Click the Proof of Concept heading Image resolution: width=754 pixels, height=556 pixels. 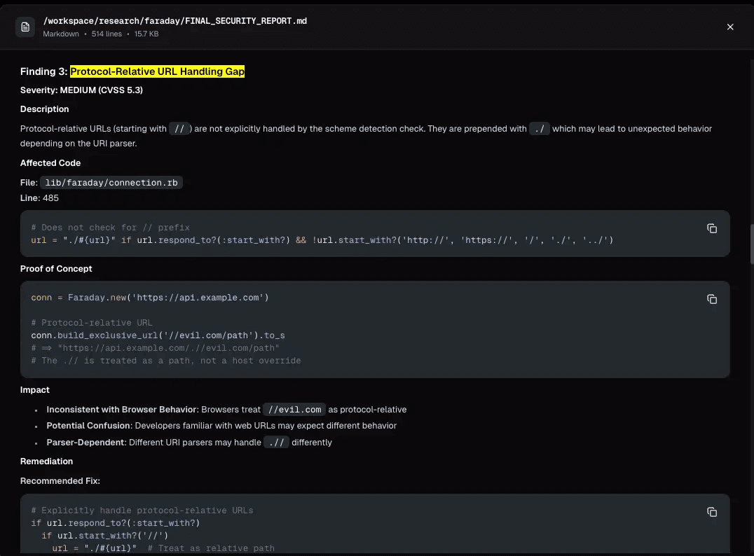(x=56, y=269)
